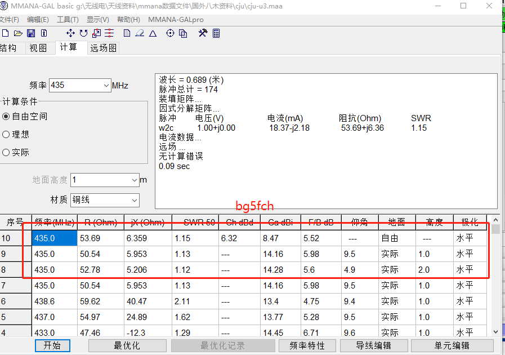
Task: Click the new file icon
Action: tap(6, 33)
